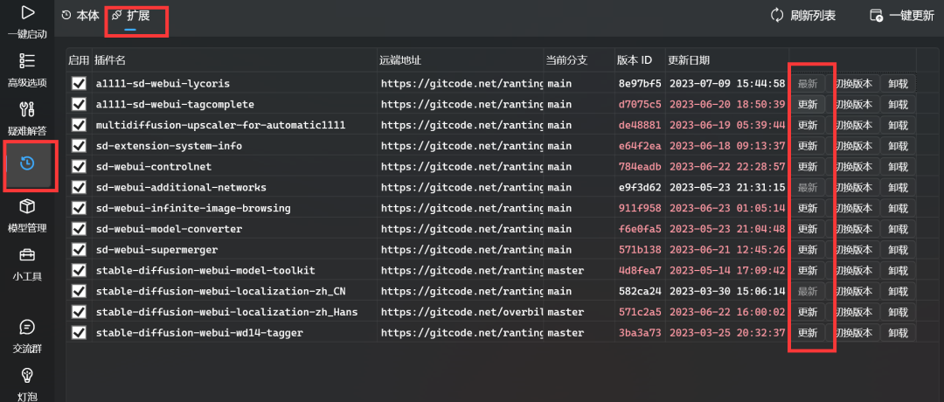Click the 插件名 column header
944x402 pixels.
point(110,60)
